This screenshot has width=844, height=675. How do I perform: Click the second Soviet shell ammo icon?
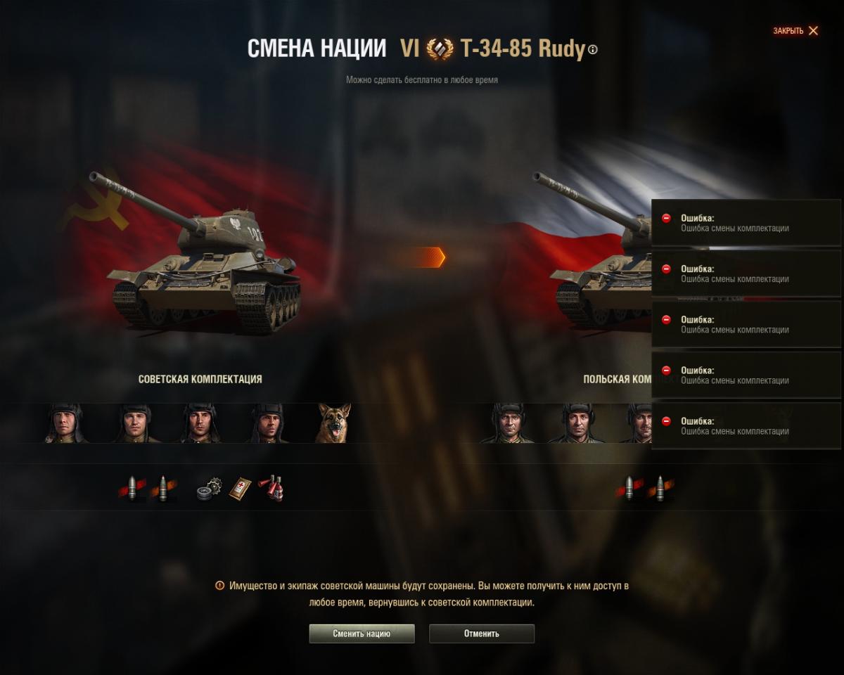tap(163, 488)
